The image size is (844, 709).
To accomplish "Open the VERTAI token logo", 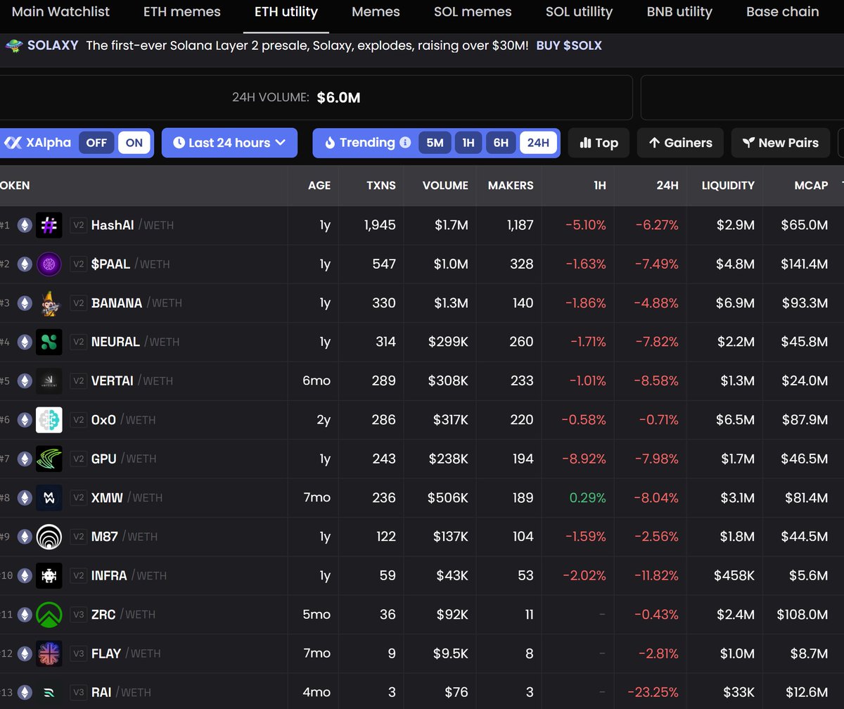I will pos(49,381).
